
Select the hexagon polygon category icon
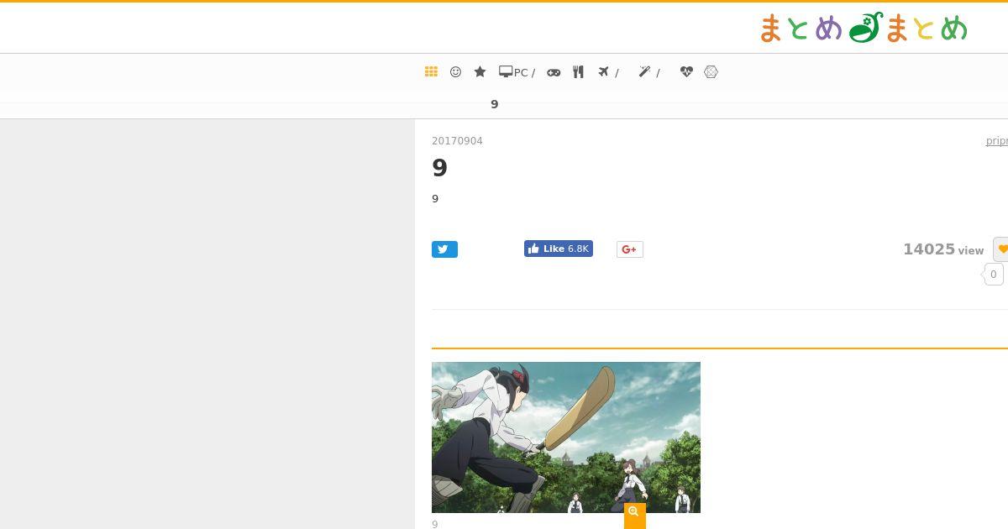(x=711, y=72)
